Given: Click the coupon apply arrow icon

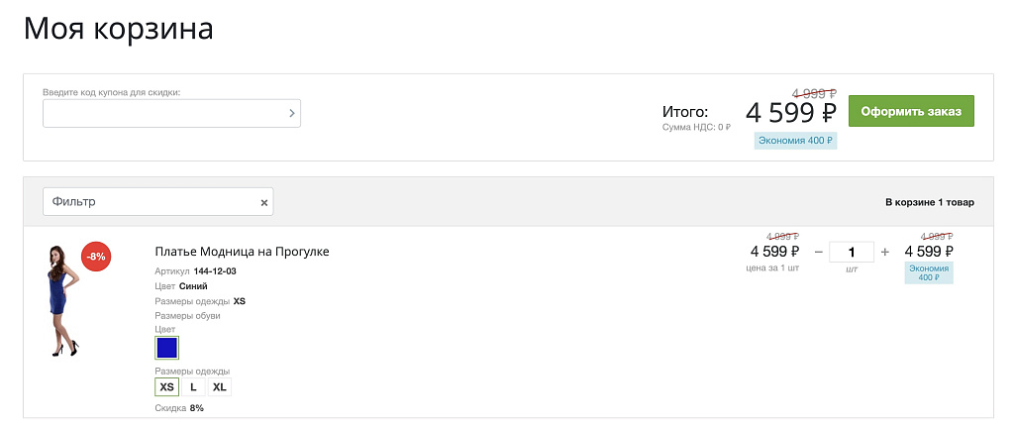Looking at the screenshot, I should (291, 113).
